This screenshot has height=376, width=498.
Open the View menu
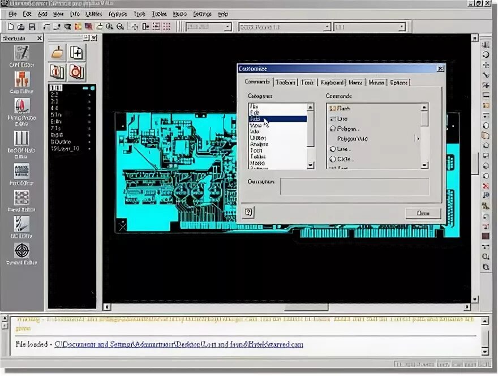click(x=58, y=14)
